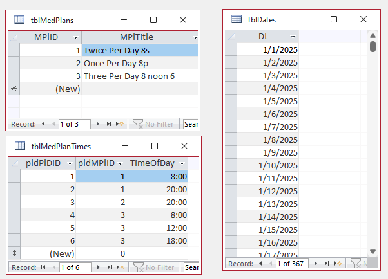The height and width of the screenshot is (279, 388).
Task: Select 'Once Per Day 8p' cell
Action: click(x=140, y=63)
